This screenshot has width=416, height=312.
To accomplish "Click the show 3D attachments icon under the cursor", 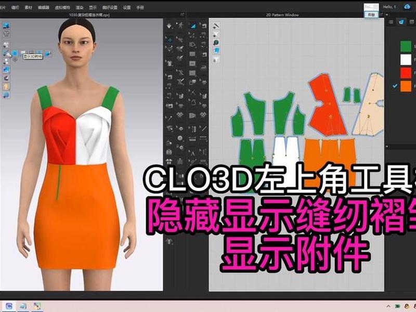I will pos(6,53).
